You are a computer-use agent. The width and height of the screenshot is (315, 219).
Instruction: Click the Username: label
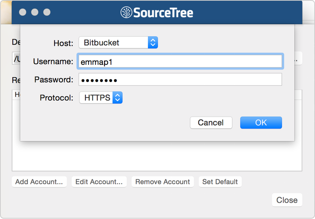(53, 62)
